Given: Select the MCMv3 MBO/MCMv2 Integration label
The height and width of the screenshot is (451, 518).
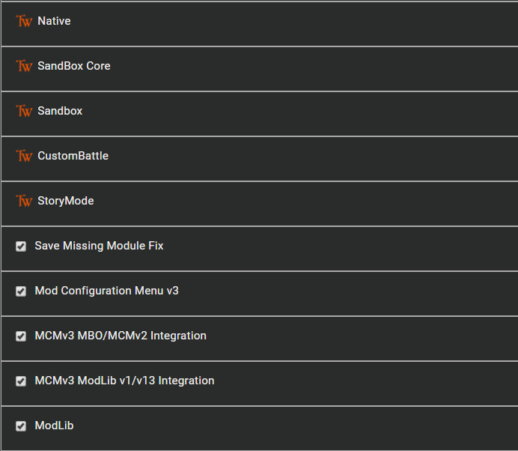Looking at the screenshot, I should [x=121, y=336].
